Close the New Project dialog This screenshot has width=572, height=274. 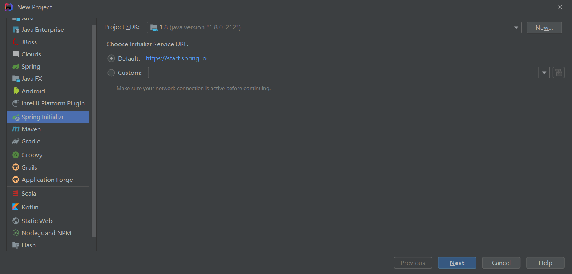560,7
